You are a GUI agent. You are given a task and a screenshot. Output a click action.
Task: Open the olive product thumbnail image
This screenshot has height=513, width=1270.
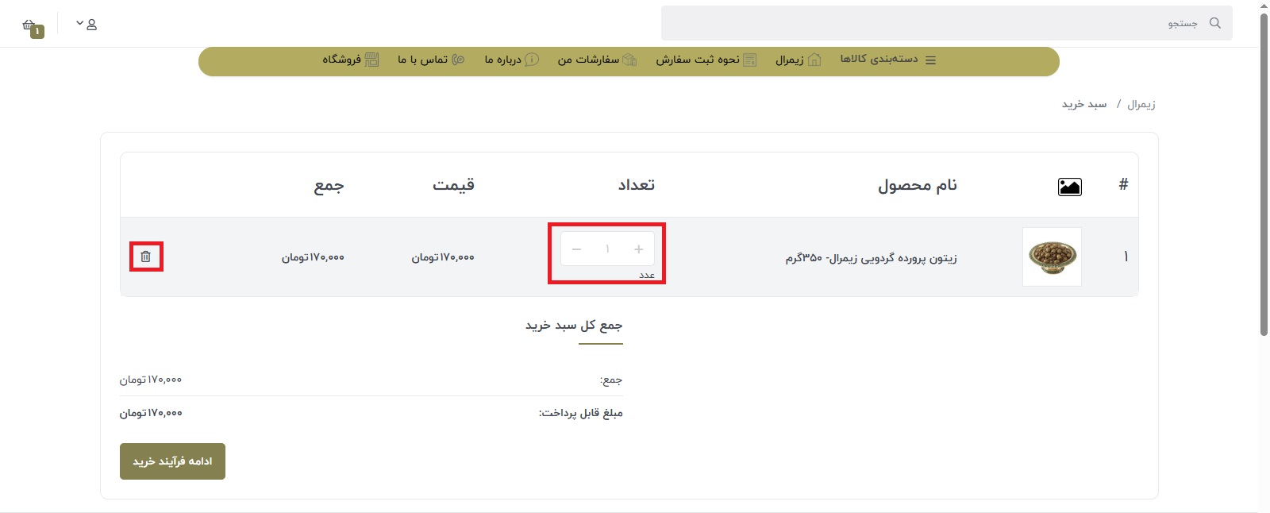pos(1052,256)
